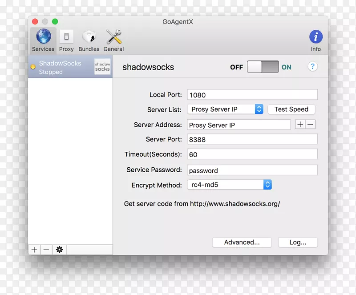
Task: Click the Service Password field
Action: coord(252,170)
